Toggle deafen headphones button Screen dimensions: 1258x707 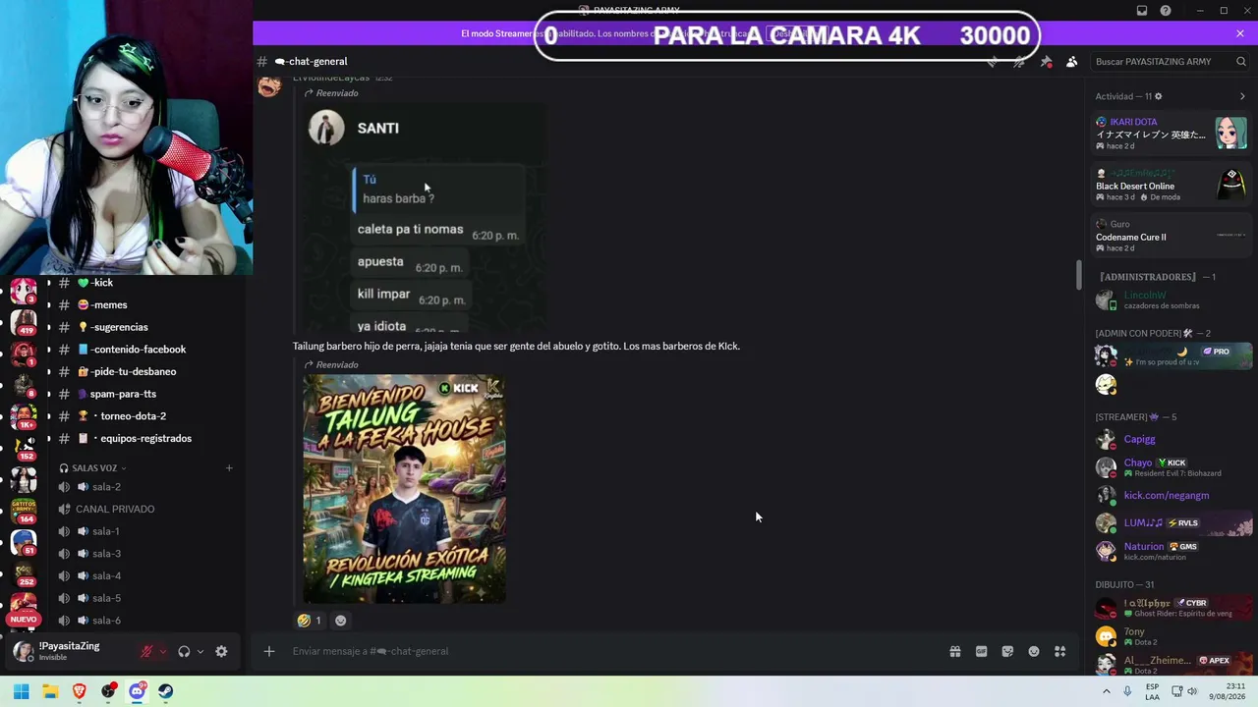pos(184,651)
